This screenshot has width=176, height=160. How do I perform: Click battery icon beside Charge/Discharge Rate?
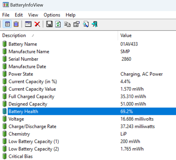(4, 126)
